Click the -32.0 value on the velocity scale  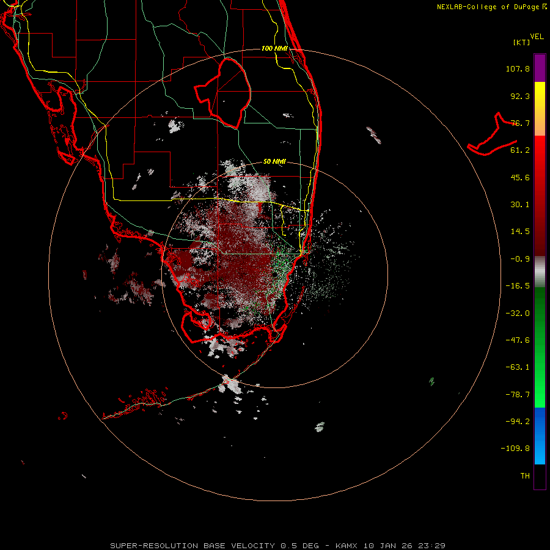pos(518,313)
